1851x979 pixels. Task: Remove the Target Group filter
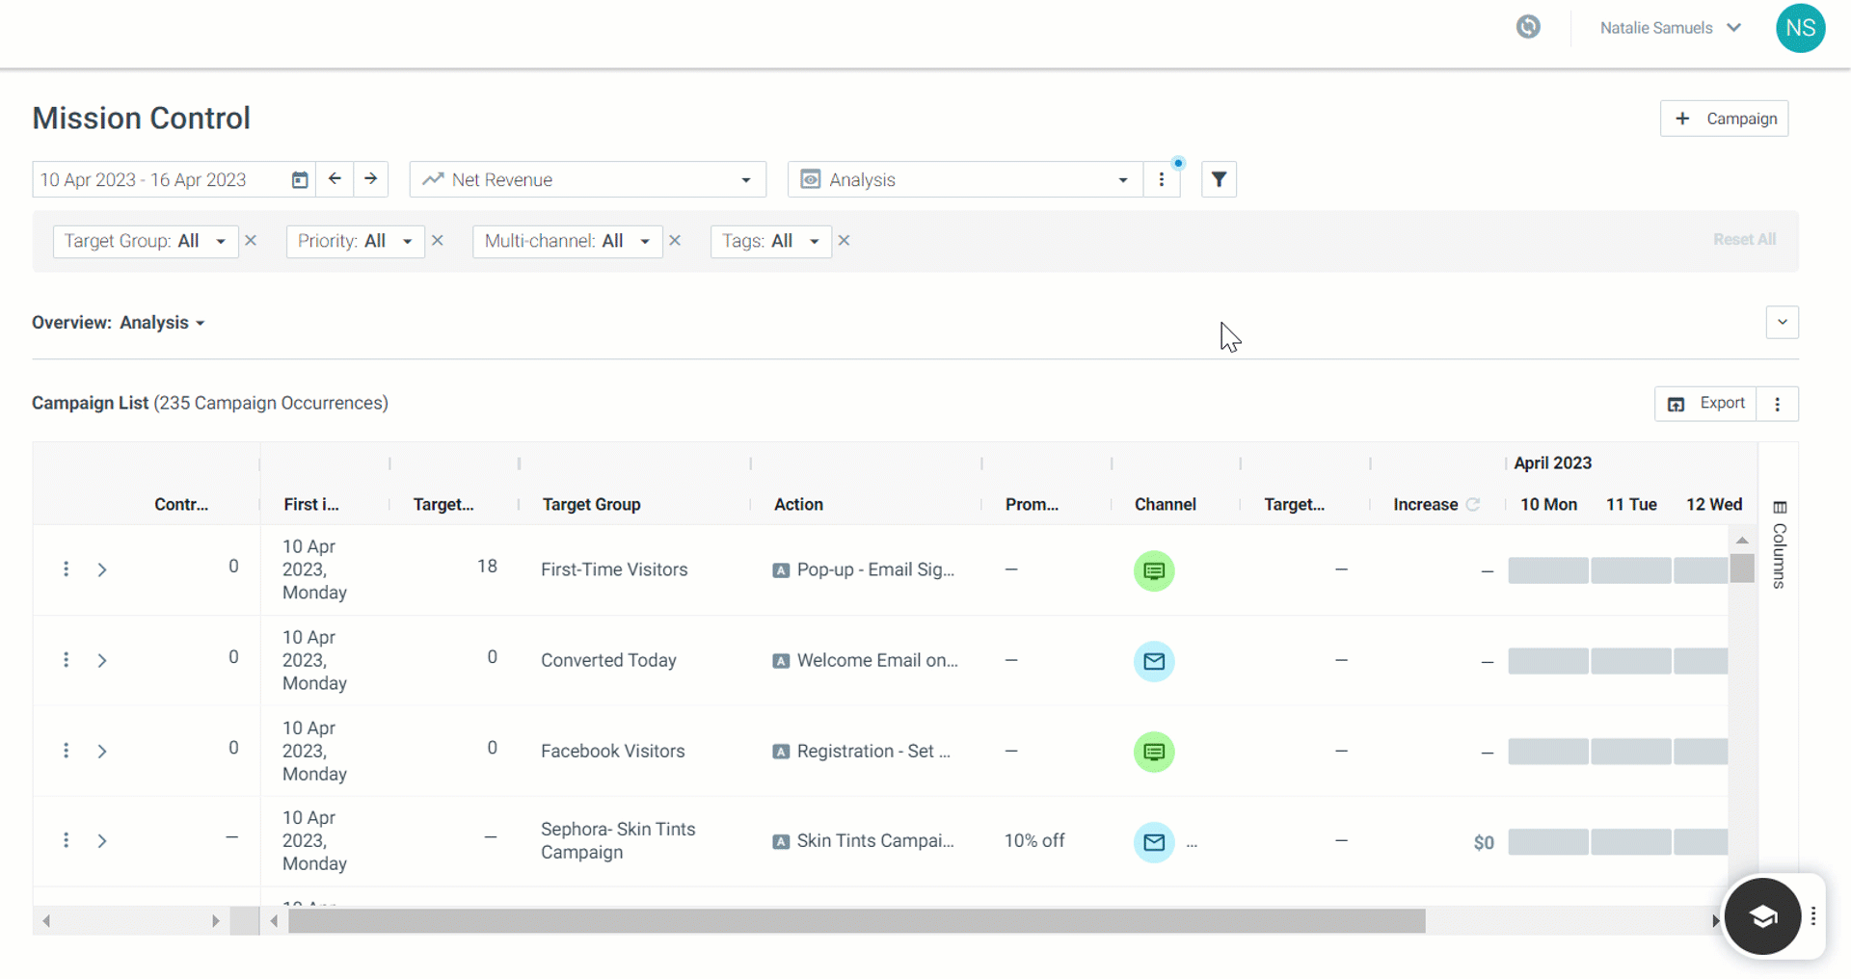(x=251, y=241)
